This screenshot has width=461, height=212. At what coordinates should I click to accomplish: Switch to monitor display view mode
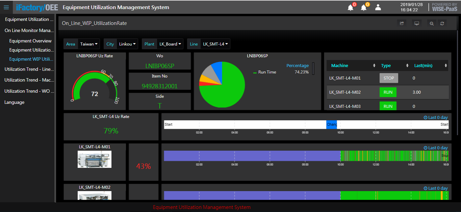[417, 23]
